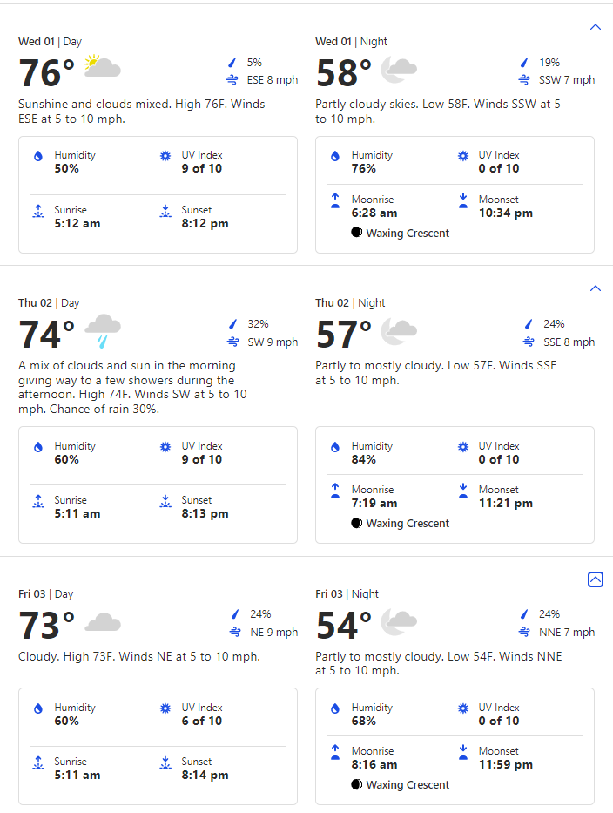The width and height of the screenshot is (613, 813).
Task: Select the Wed 01 | Night heading
Action: pos(351,42)
